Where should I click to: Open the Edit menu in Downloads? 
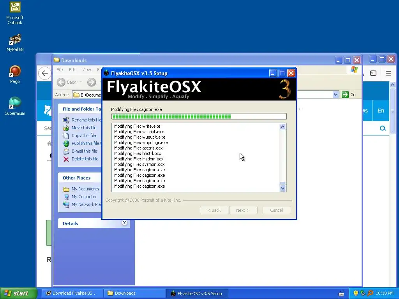point(72,70)
